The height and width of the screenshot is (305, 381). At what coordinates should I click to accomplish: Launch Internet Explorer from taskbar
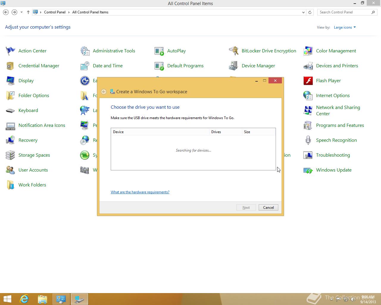(x=24, y=299)
